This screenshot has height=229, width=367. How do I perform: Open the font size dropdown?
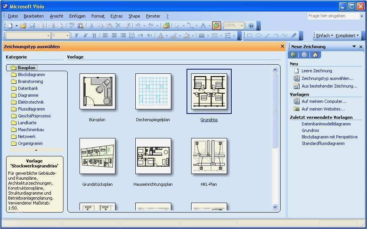[67, 36]
